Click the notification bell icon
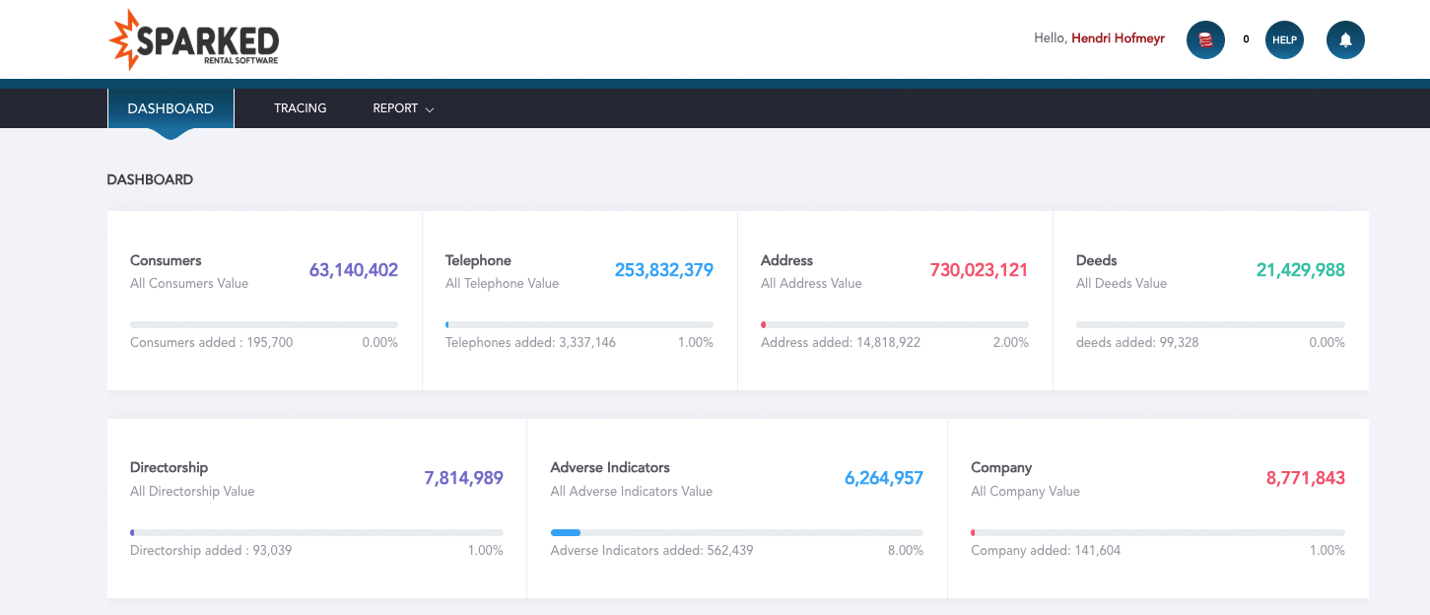 click(x=1345, y=39)
